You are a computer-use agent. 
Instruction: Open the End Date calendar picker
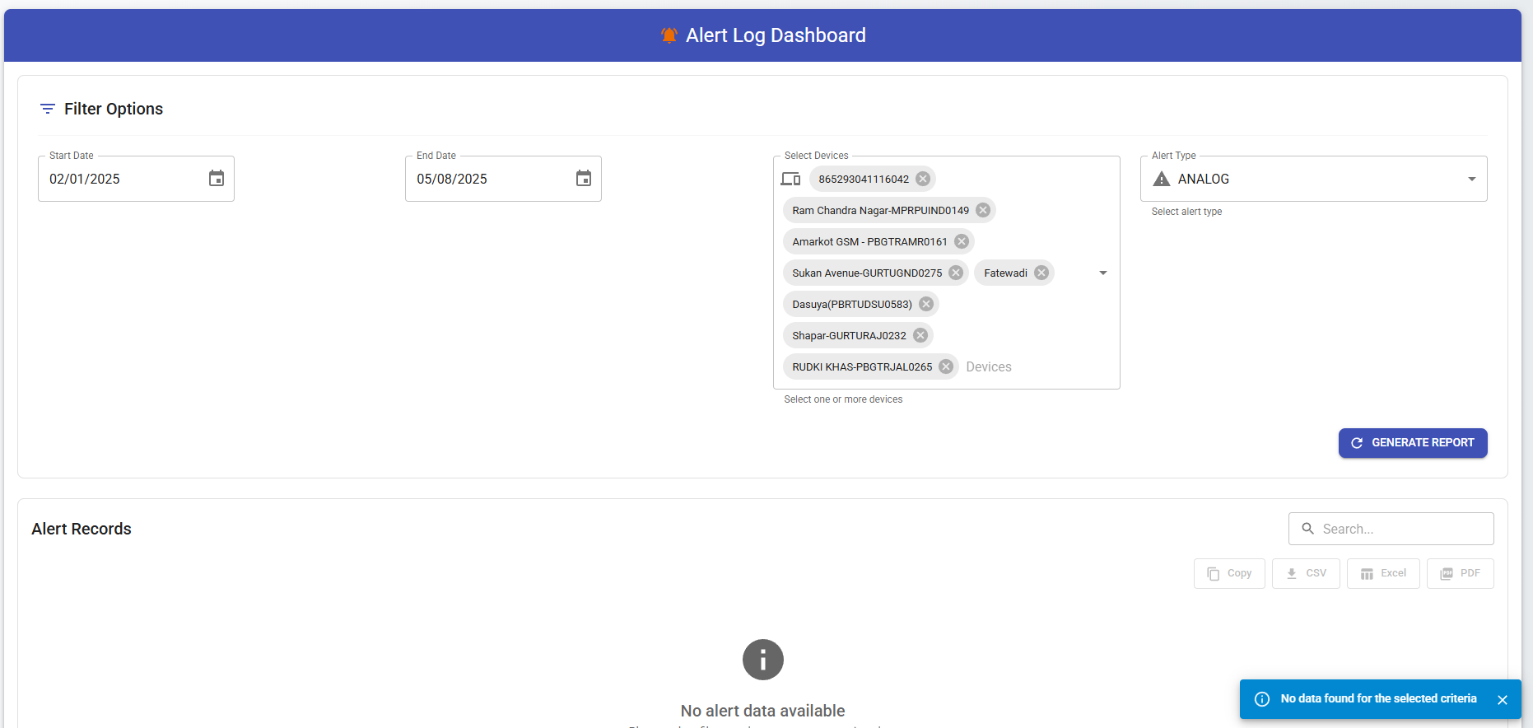click(584, 179)
